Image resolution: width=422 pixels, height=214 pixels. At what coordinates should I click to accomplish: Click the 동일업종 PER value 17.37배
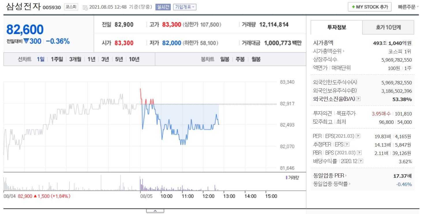point(402,176)
